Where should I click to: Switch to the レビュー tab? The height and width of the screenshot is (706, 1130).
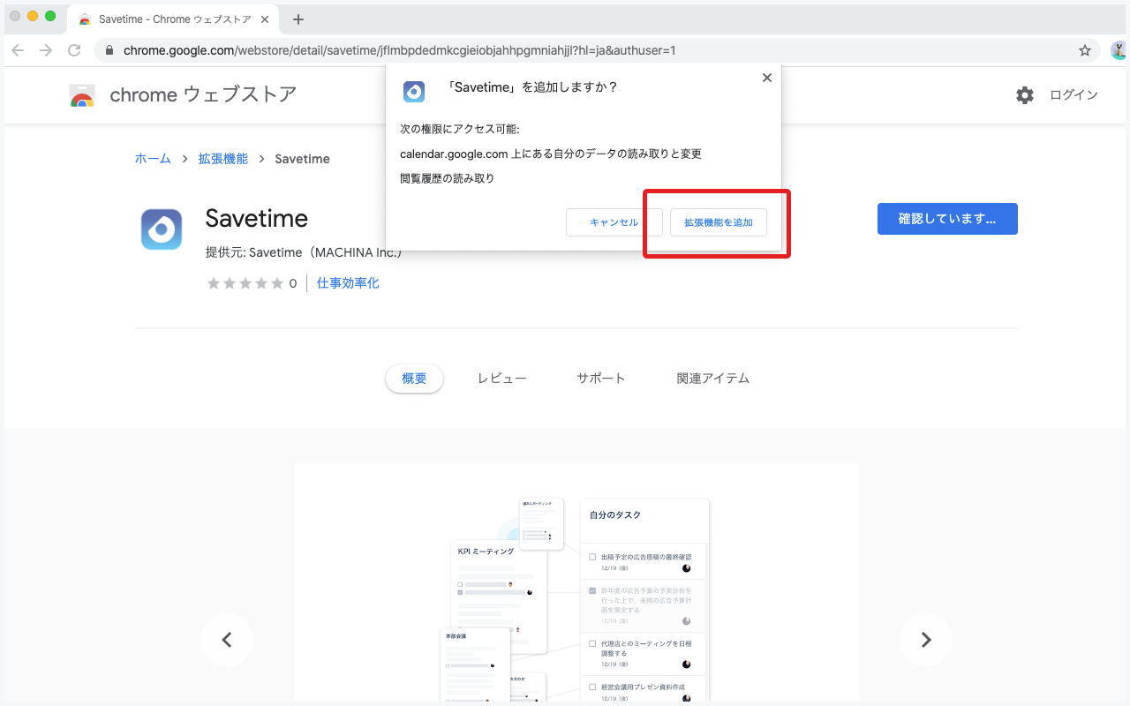502,379
